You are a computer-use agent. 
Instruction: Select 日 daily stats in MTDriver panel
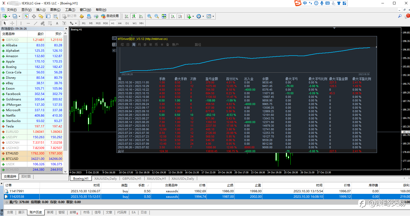pos(128,45)
